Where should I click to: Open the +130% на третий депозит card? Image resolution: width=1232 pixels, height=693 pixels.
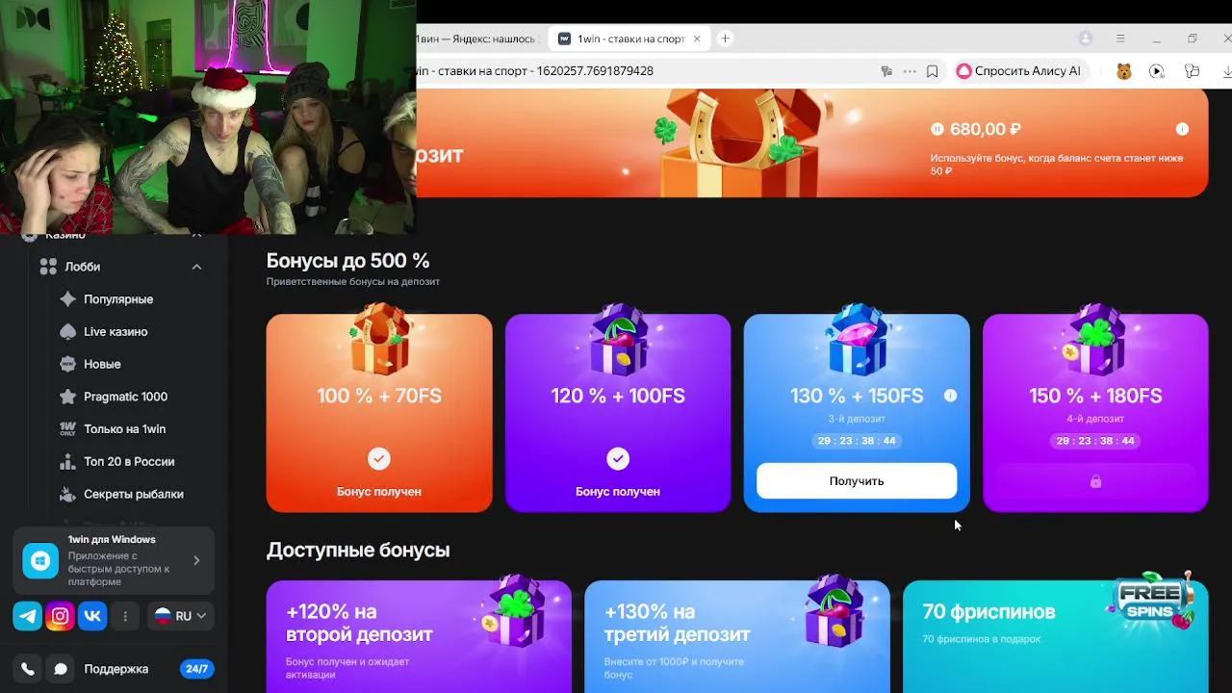click(x=737, y=636)
